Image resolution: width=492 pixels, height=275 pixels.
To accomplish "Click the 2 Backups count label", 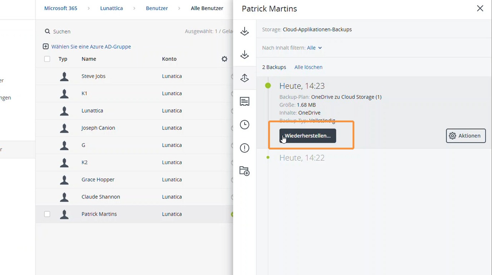I will click(x=274, y=67).
